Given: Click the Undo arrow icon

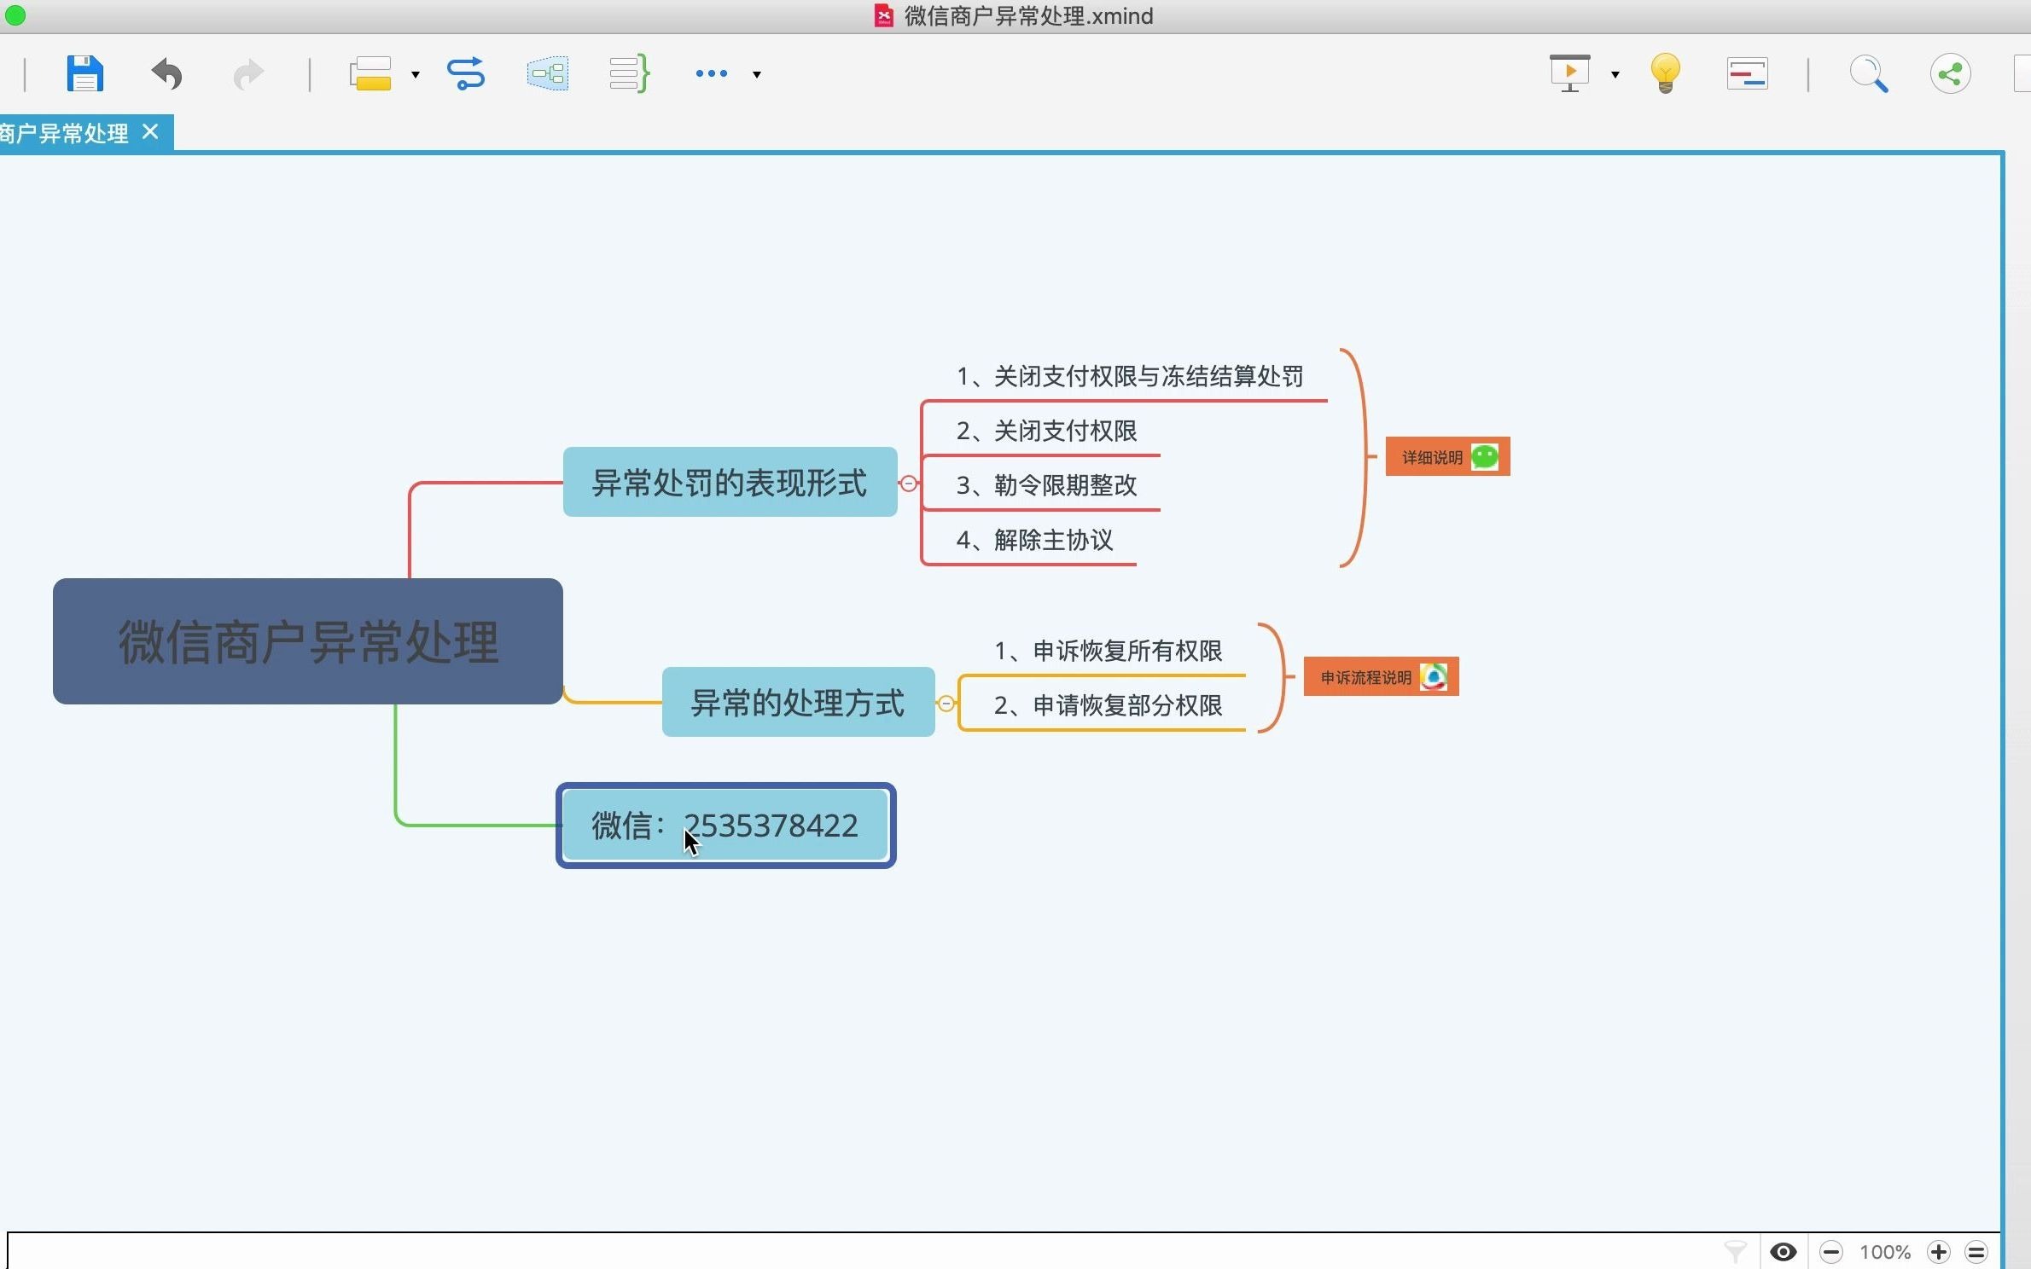Looking at the screenshot, I should point(166,74).
